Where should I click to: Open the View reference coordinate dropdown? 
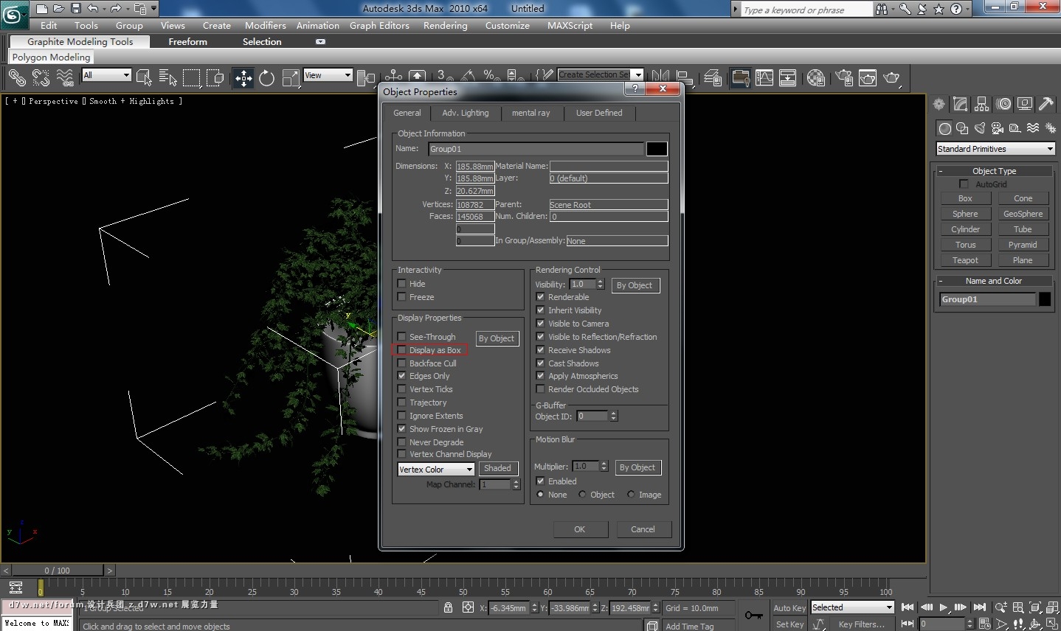328,75
